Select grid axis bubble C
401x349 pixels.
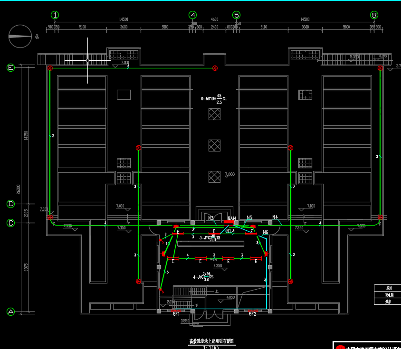click(11, 223)
